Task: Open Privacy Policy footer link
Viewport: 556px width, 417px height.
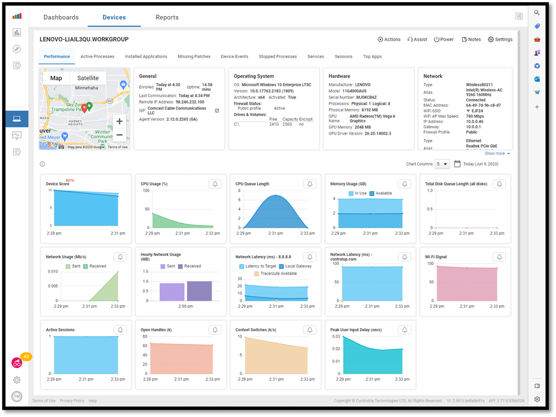Action: point(72,401)
